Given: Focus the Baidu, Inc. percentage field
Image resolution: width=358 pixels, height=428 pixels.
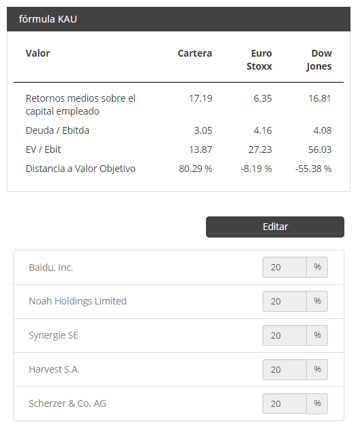Looking at the screenshot, I should [x=284, y=267].
